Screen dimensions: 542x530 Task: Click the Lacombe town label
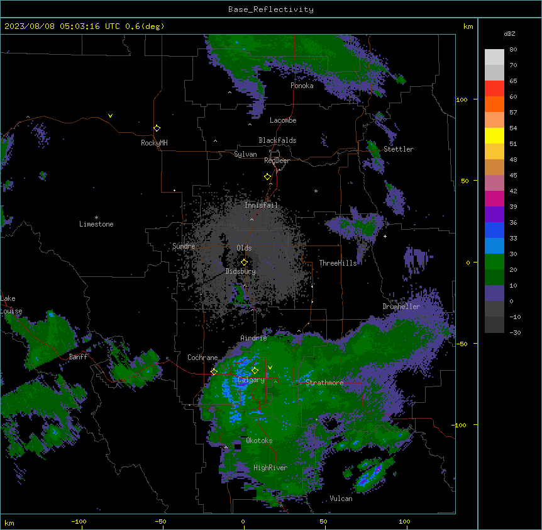(283, 120)
